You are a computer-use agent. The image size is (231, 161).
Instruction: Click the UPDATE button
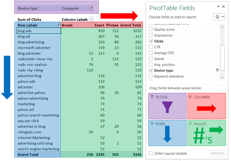(217, 153)
